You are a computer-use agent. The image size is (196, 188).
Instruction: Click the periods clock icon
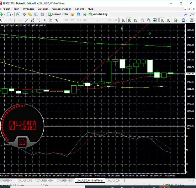(x=183, y=20)
